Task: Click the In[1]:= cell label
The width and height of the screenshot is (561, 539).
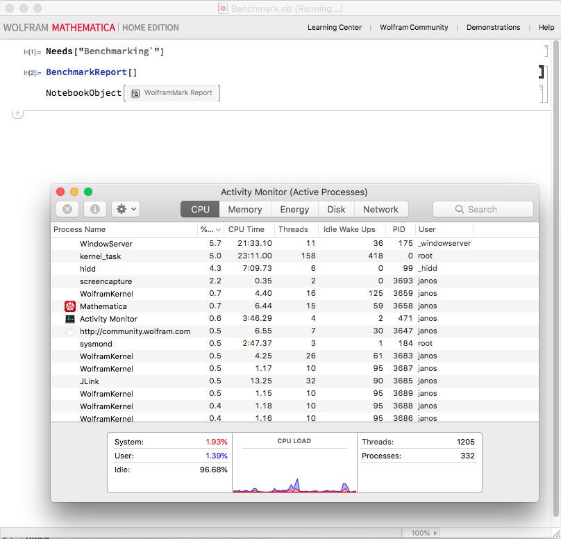Action: pos(32,52)
